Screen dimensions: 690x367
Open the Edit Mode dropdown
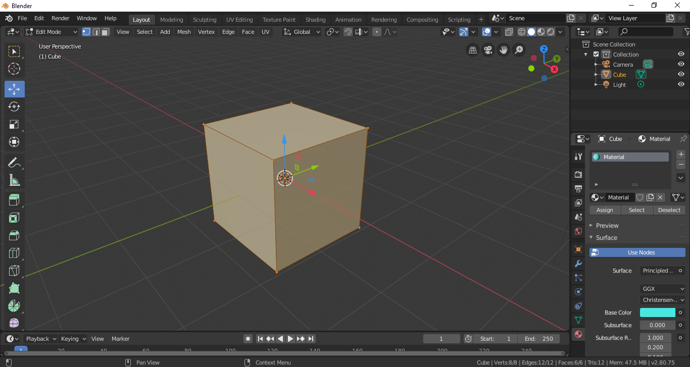tap(51, 31)
